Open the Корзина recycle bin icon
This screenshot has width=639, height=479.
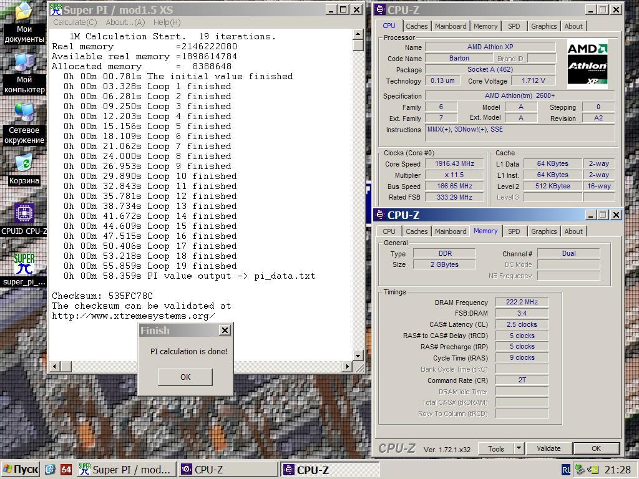(24, 169)
